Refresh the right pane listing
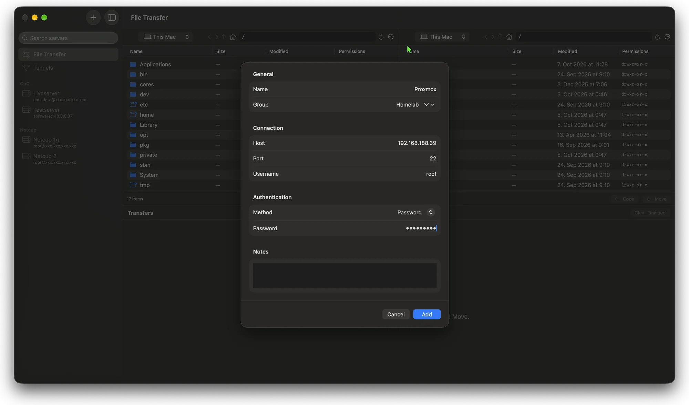The height and width of the screenshot is (405, 689). click(657, 37)
